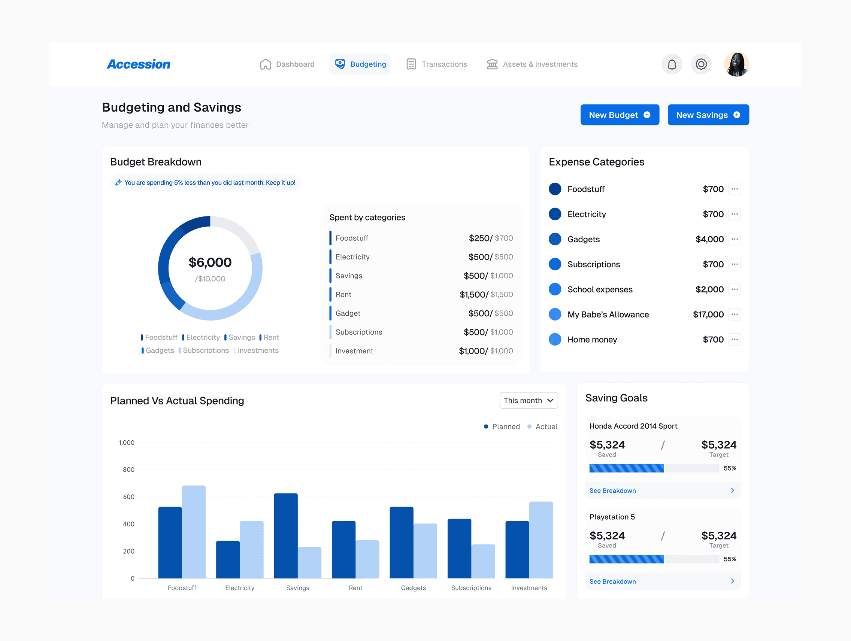Open more options for School expenses
The height and width of the screenshot is (641, 851).
point(735,289)
